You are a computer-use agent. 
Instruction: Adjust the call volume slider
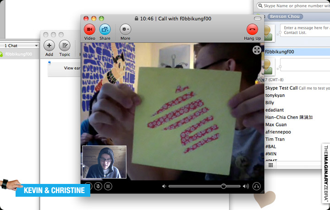click(223, 186)
